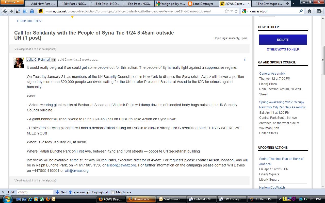Image resolution: width=325 pixels, height=203 pixels.
Task: Open the Spring Awakening 2012 event link
Action: (x=282, y=105)
